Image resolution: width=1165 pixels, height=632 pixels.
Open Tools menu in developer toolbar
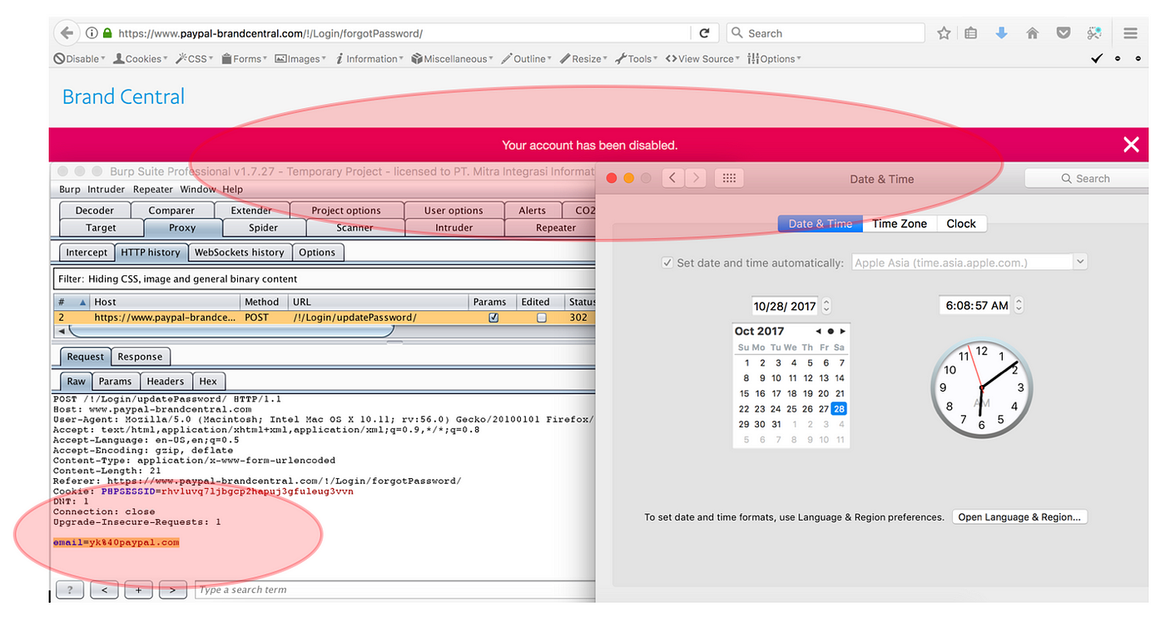pos(637,59)
